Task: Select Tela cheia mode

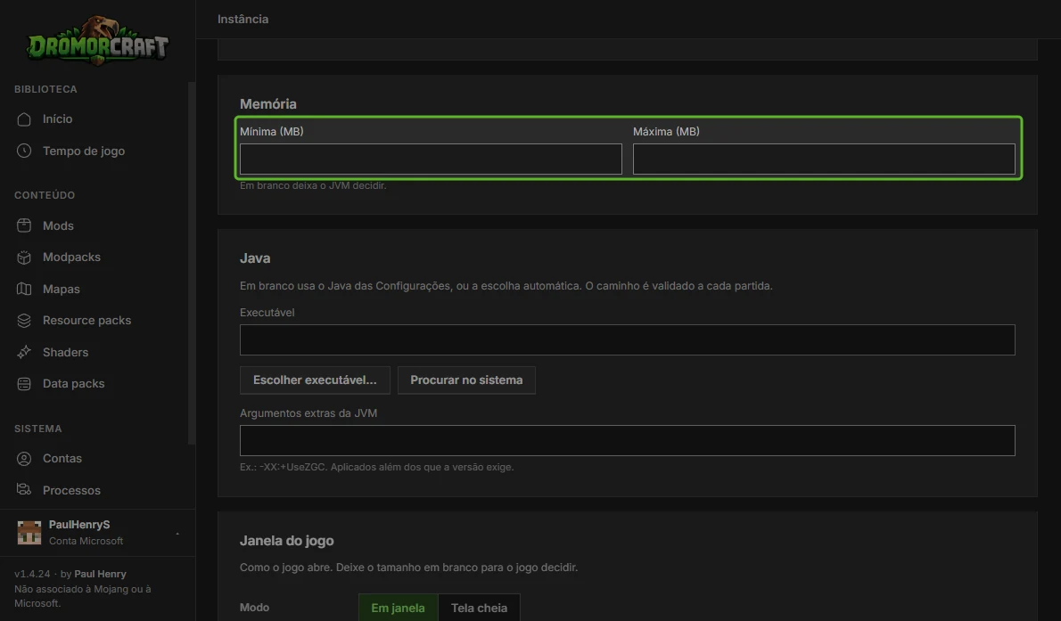Action: pos(479,608)
